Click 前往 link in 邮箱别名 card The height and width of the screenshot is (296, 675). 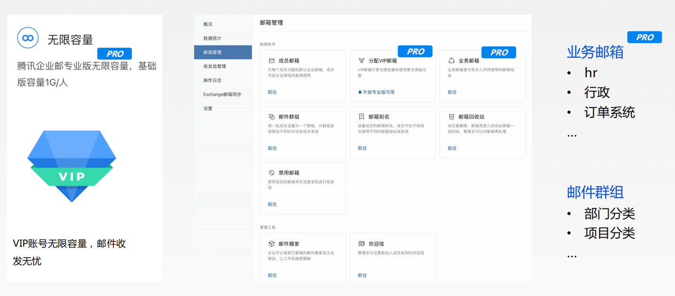(362, 148)
